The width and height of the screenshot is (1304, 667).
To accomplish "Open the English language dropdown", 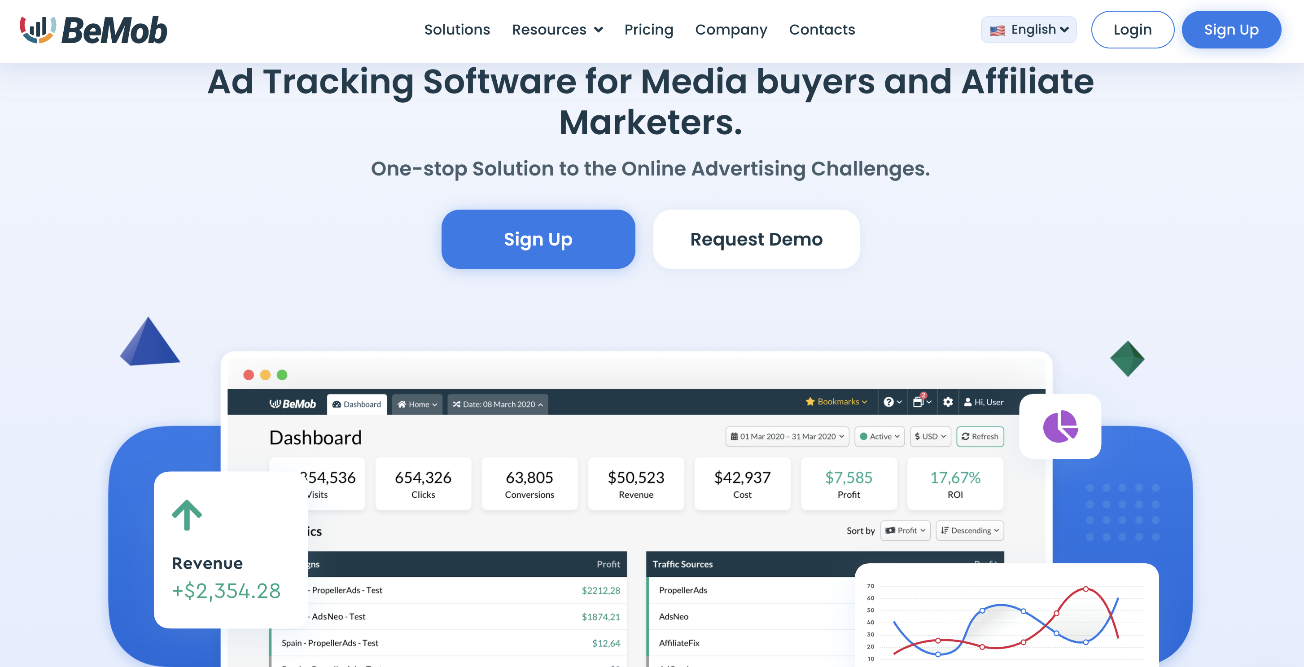I will tap(1028, 30).
